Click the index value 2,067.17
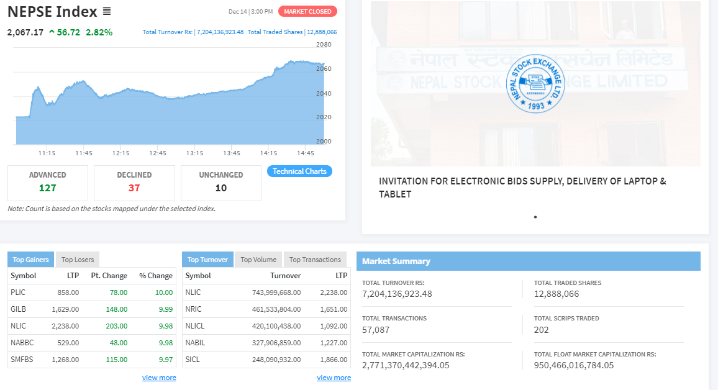Screen dimensions: 718x390 tap(25, 32)
